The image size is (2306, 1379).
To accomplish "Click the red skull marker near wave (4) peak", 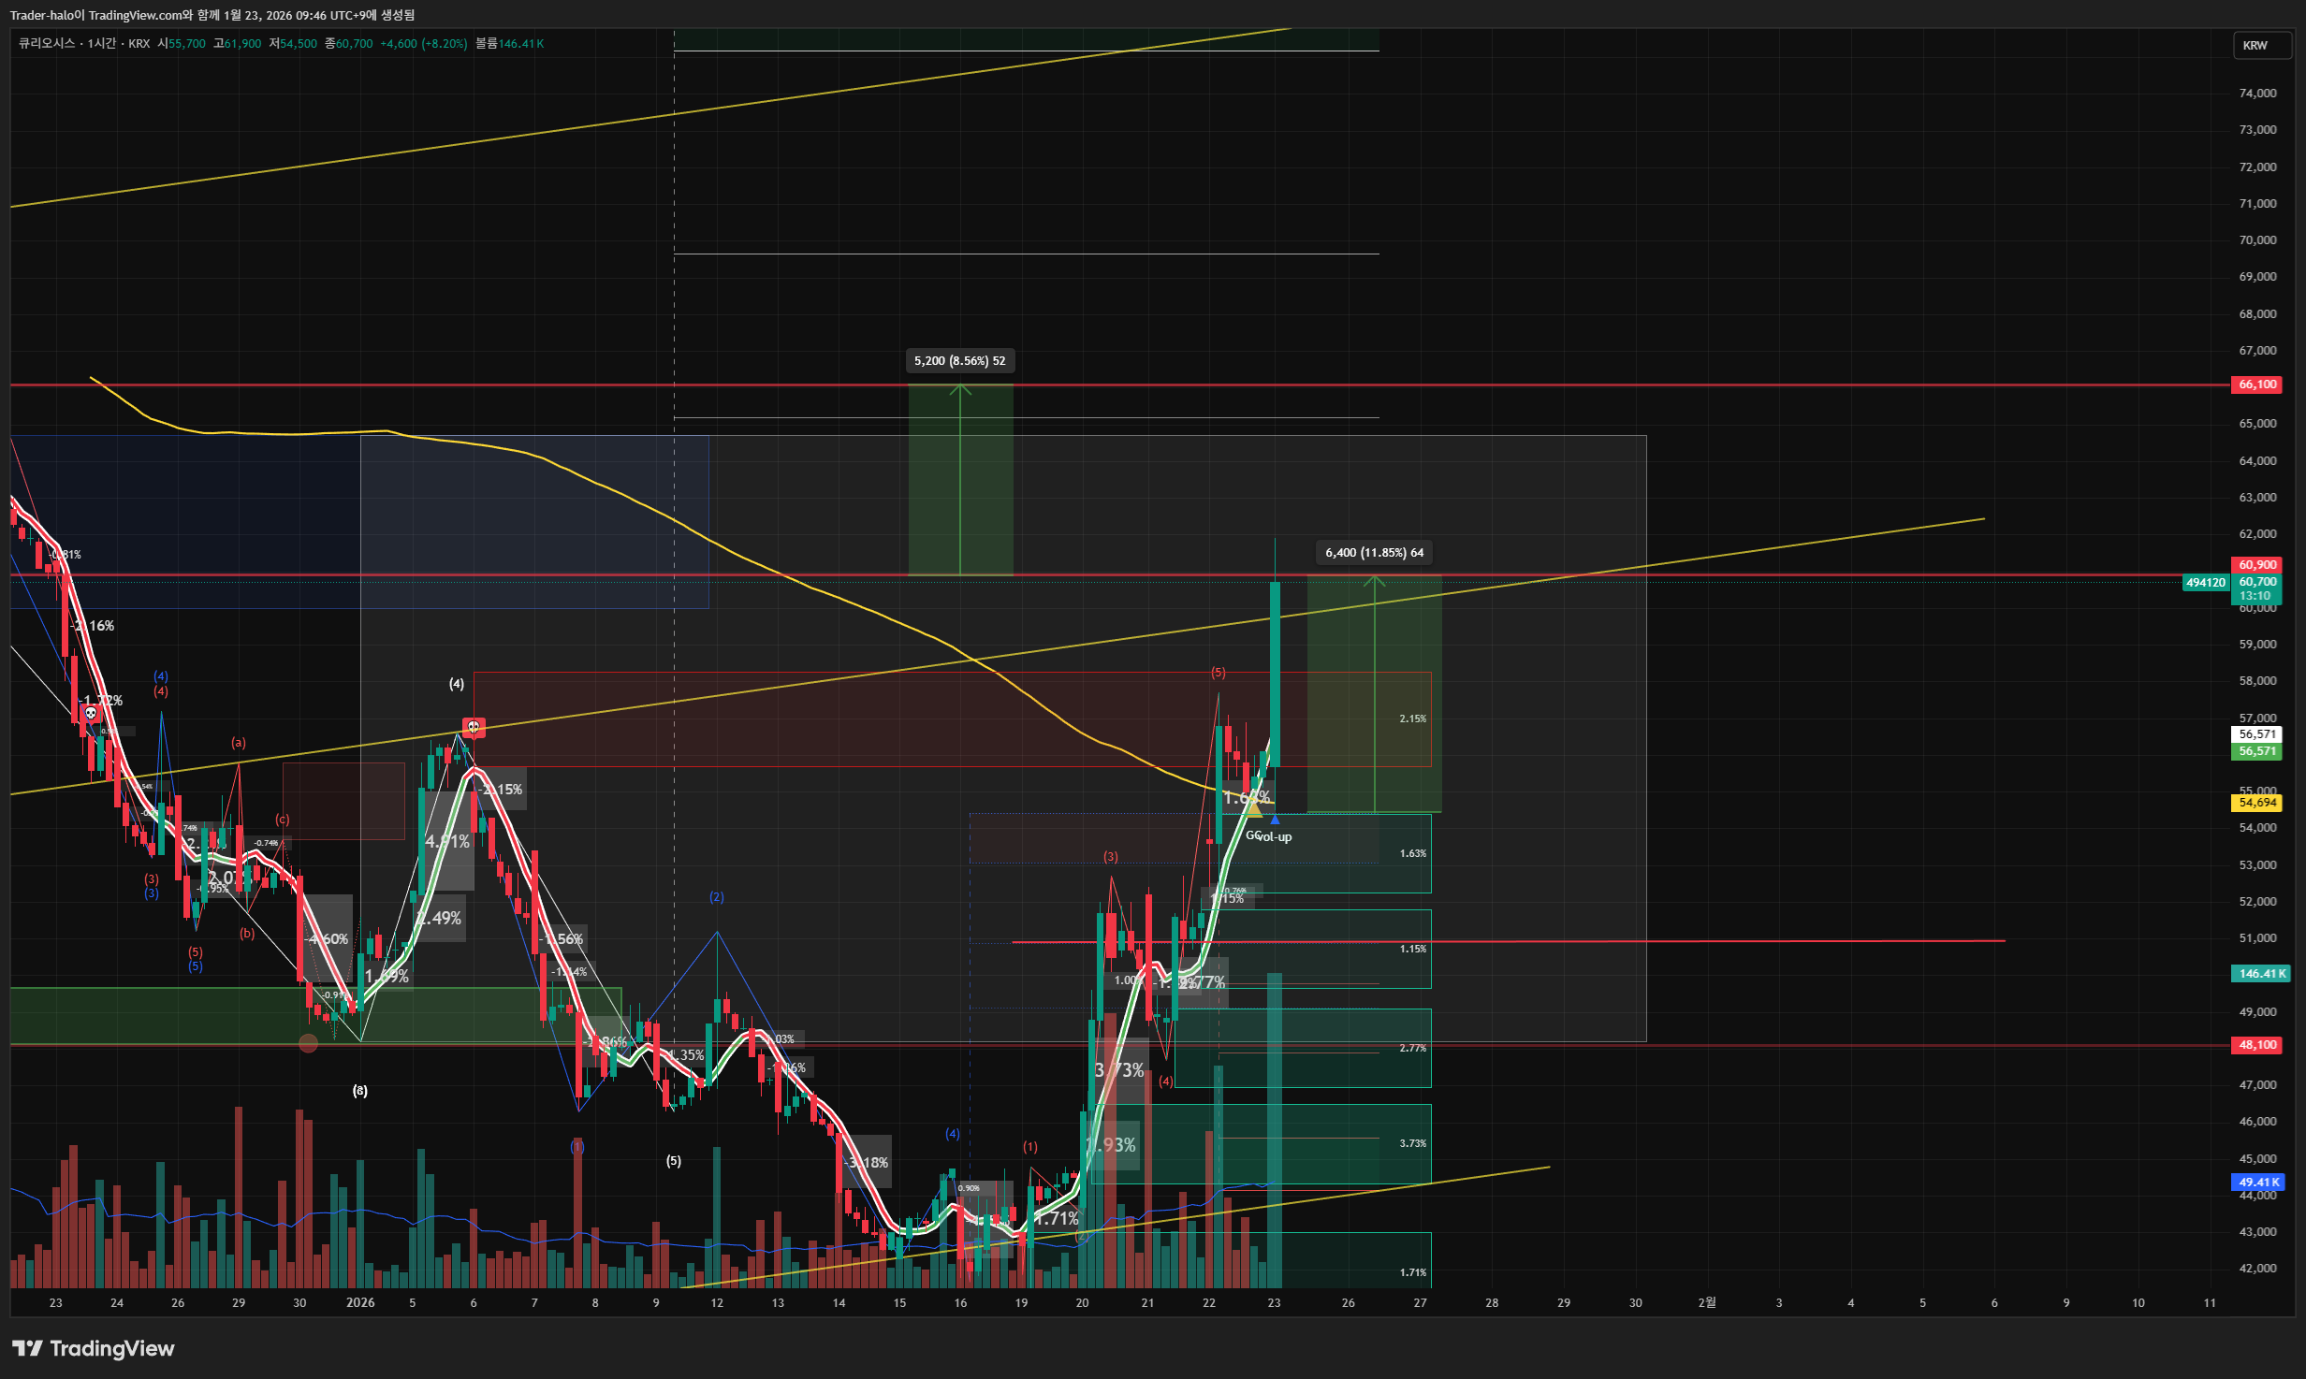I will coord(474,727).
